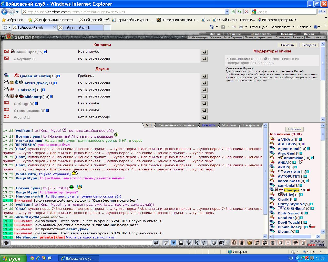This screenshot has height=262, width=328.
Task: Click Обновить above the player list
Action: pos(294,129)
